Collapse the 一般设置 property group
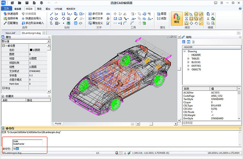The height and width of the screenshot is (159, 243). click(3, 46)
